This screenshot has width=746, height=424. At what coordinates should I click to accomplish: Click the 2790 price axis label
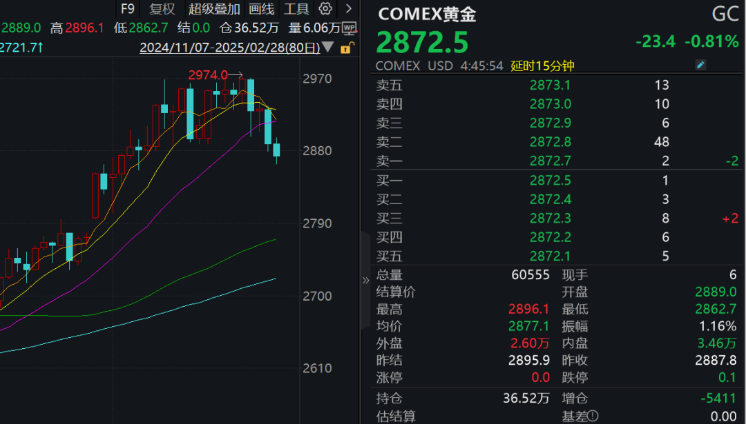(x=317, y=223)
